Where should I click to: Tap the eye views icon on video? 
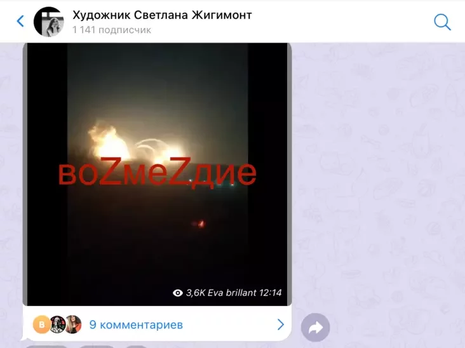[x=178, y=293]
